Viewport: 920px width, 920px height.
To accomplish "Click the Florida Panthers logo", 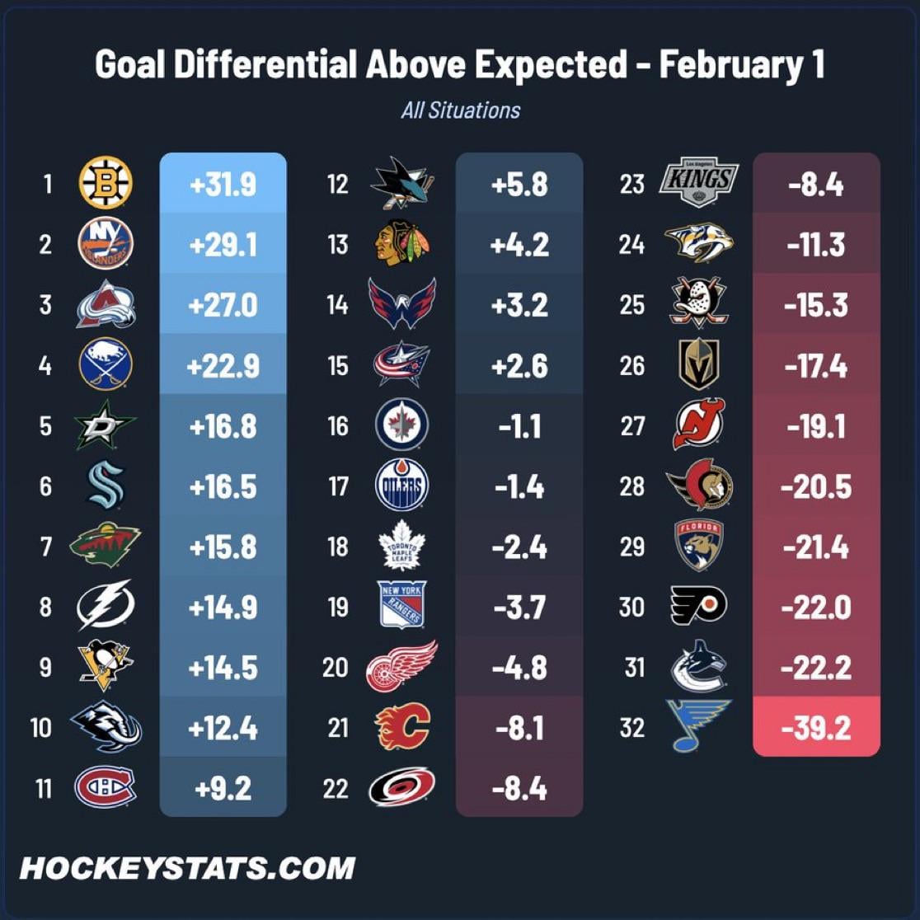I will (x=698, y=545).
